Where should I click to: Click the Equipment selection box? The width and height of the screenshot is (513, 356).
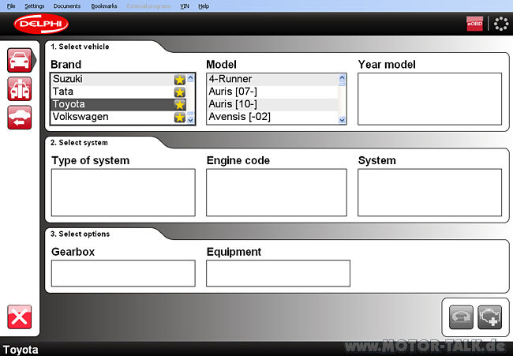click(x=278, y=273)
